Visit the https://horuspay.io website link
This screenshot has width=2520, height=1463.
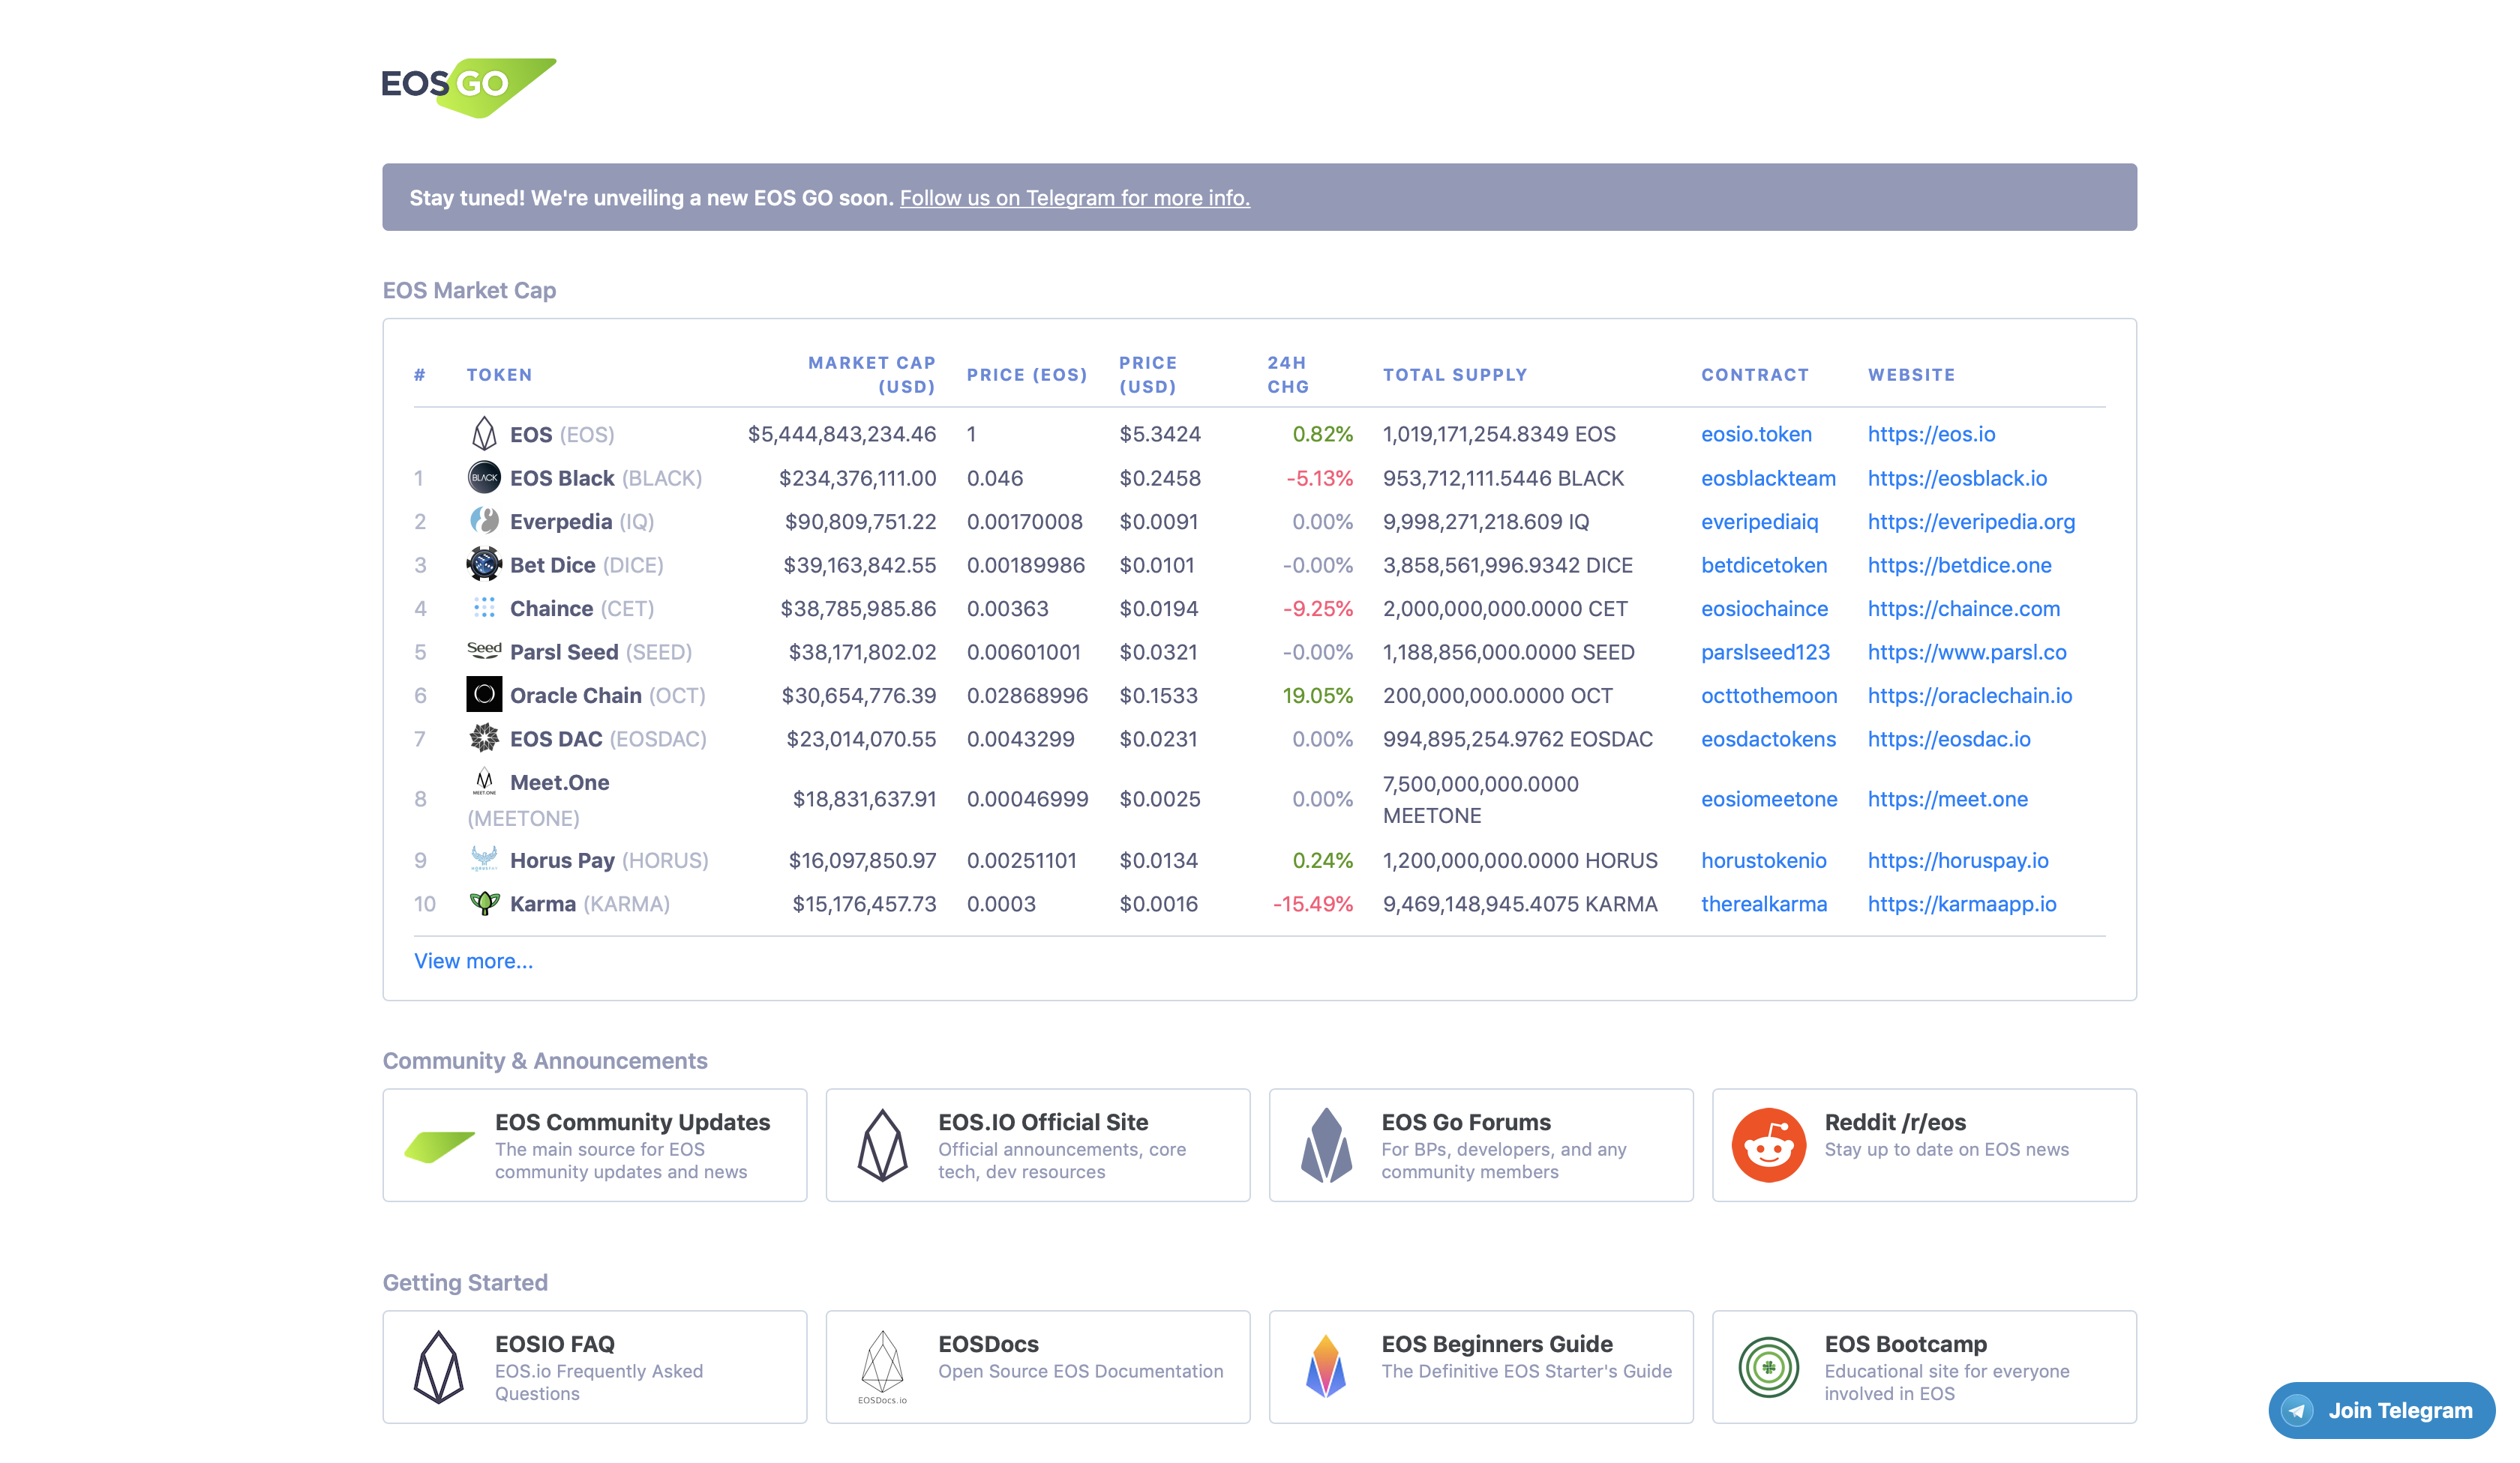click(x=1959, y=860)
